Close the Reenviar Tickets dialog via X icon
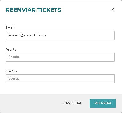Viewport: 122px width, 113px height. pyautogui.click(x=112, y=9)
